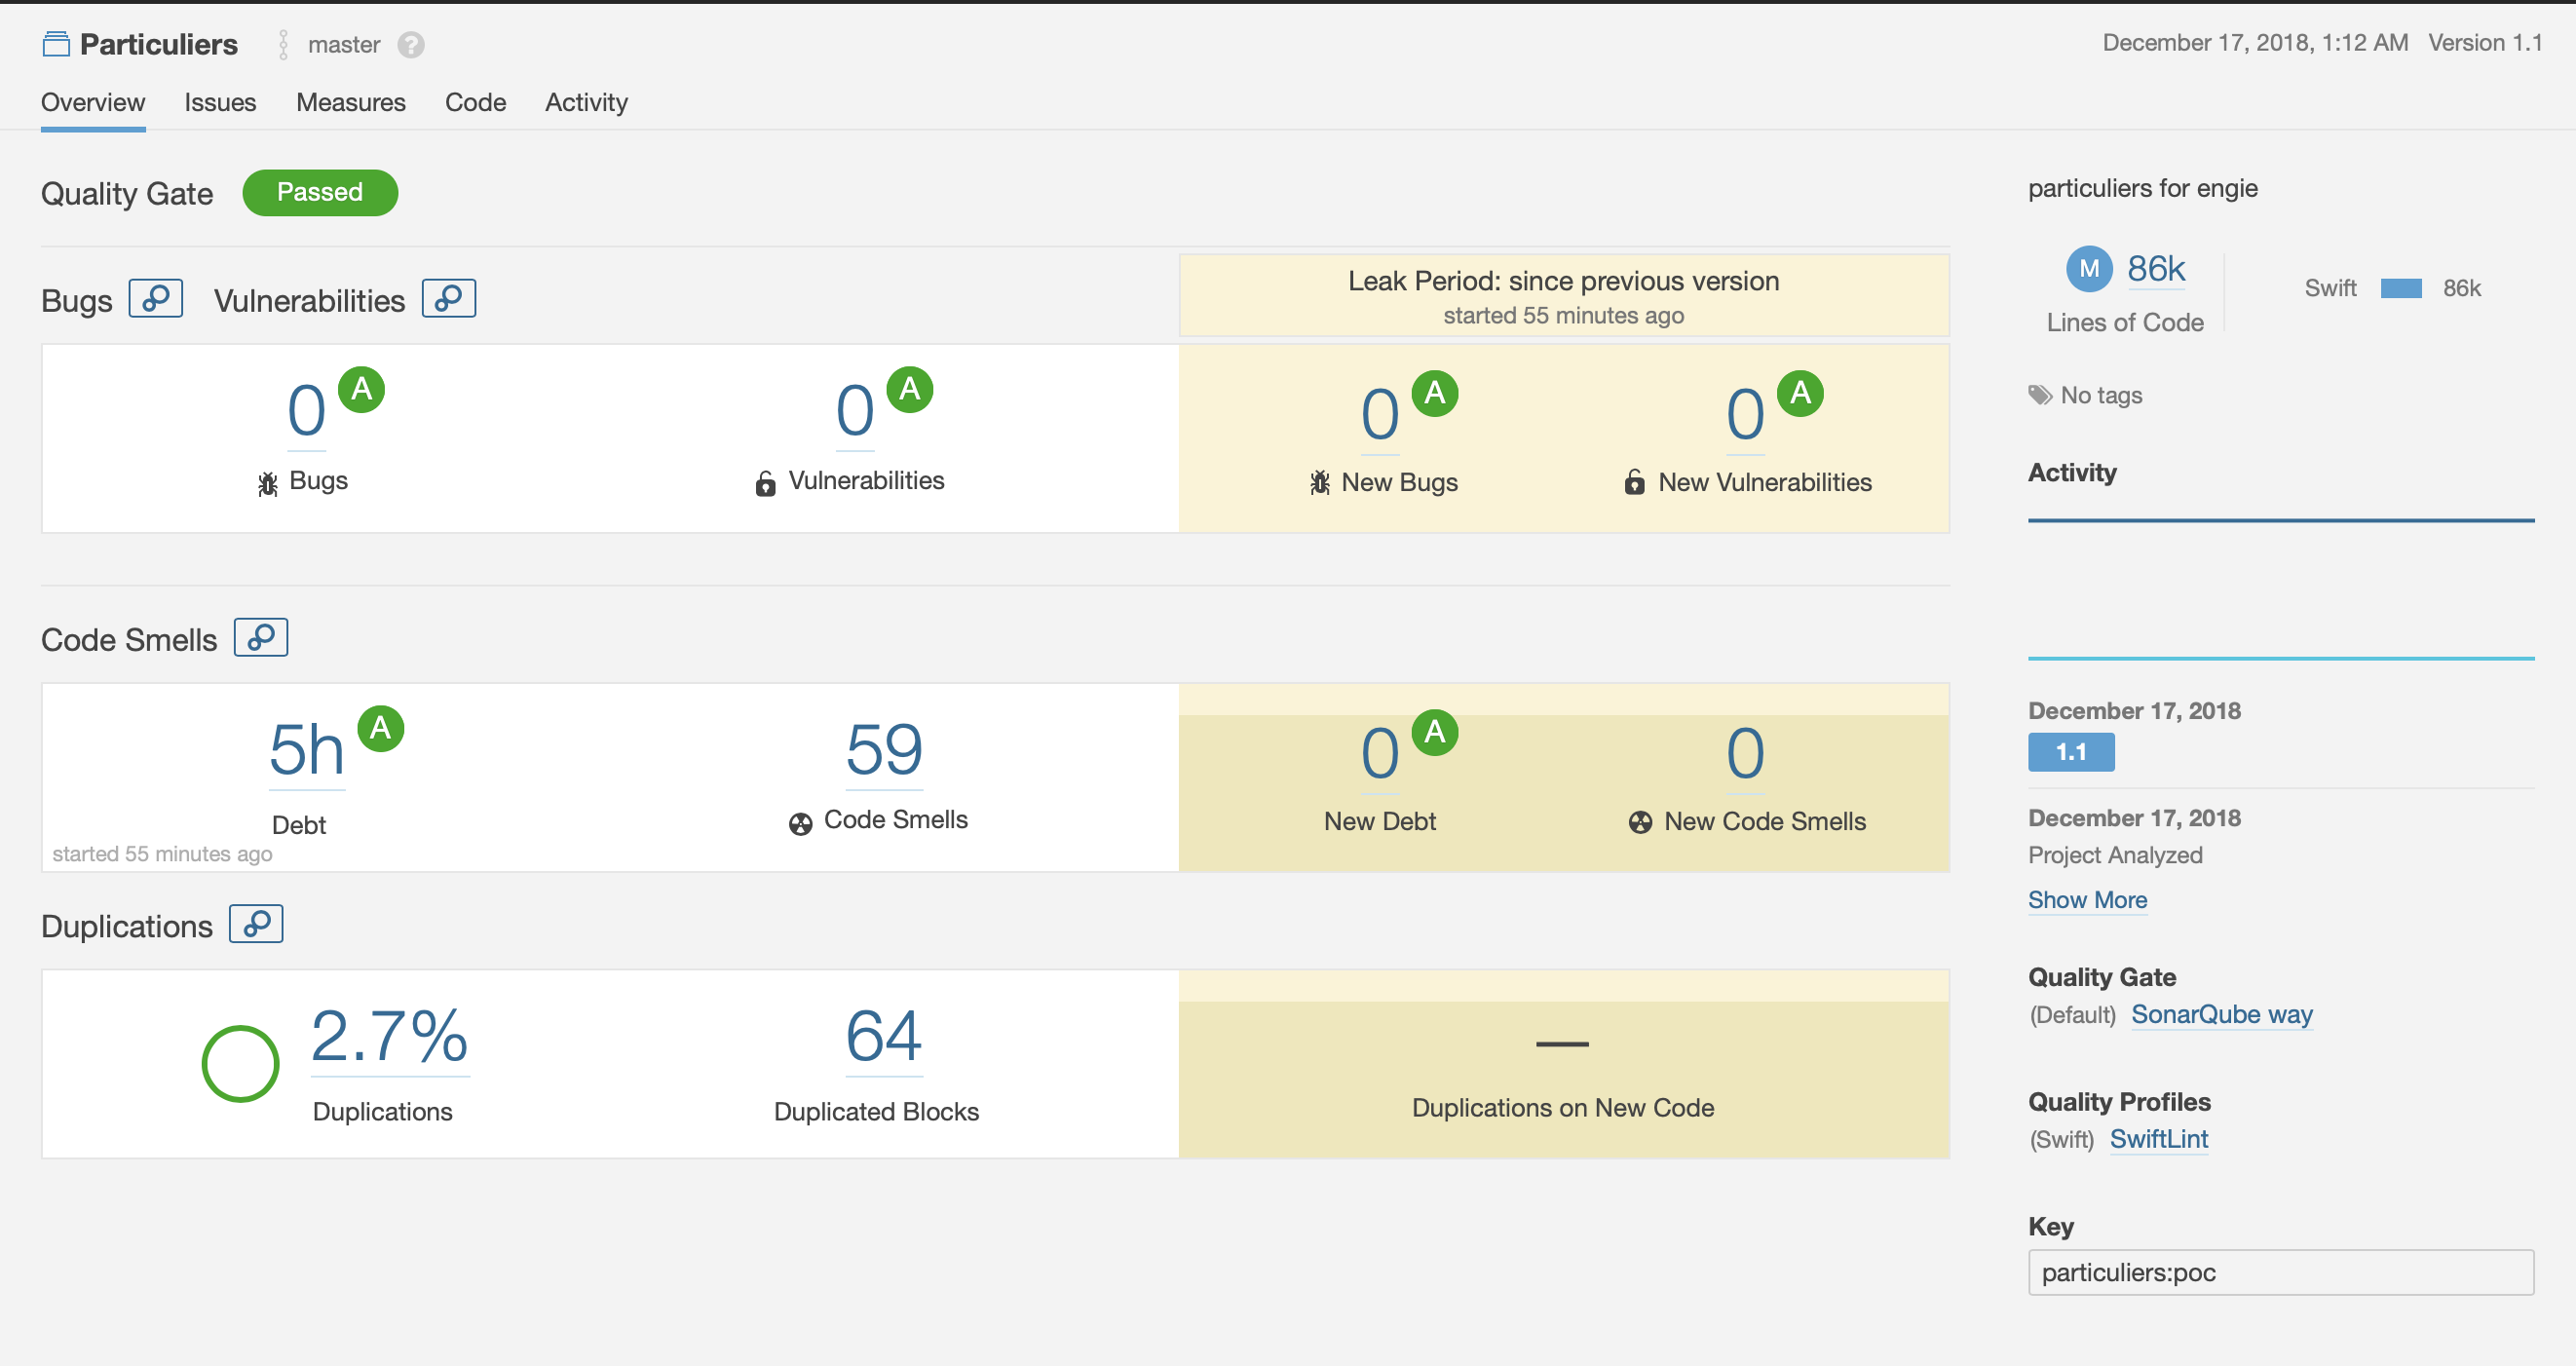The width and height of the screenshot is (2576, 1366).
Task: Open the SwiftLint quality profile
Action: coord(2159,1139)
